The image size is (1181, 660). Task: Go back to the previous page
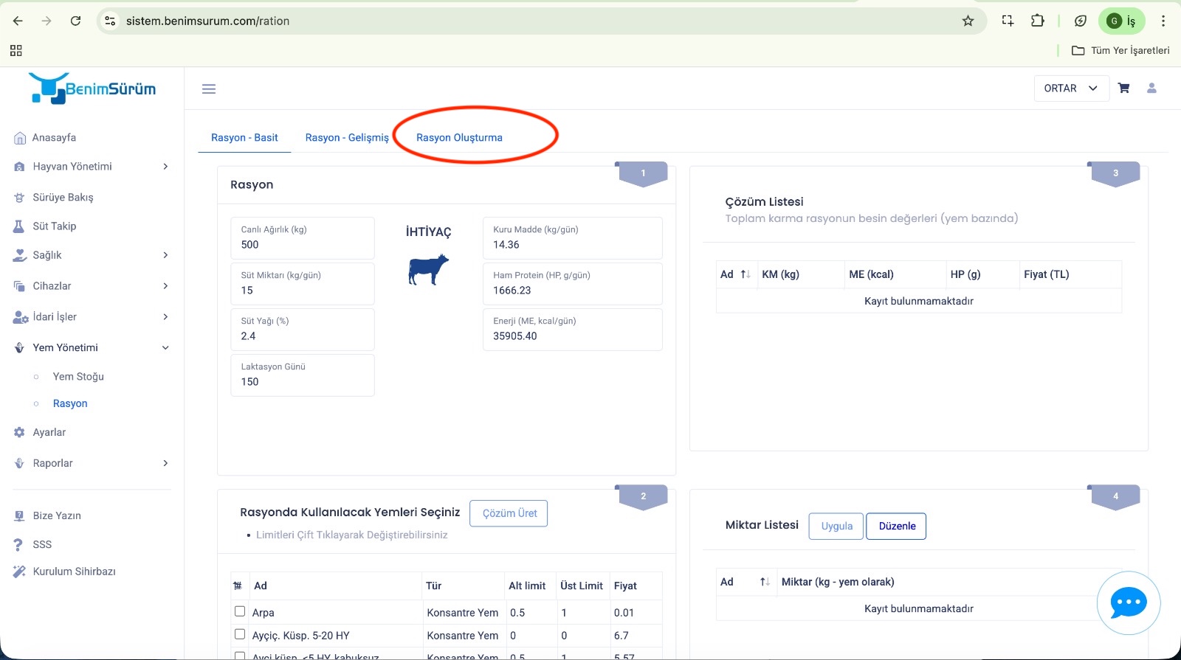click(x=18, y=21)
